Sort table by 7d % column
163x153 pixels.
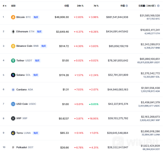[96, 6]
